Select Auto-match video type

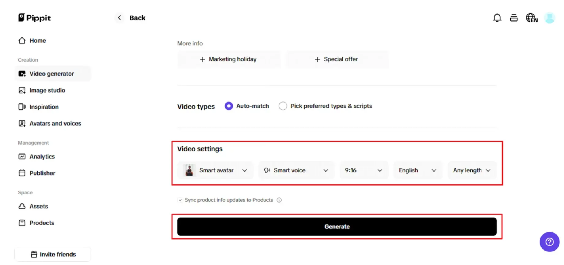[x=229, y=106]
